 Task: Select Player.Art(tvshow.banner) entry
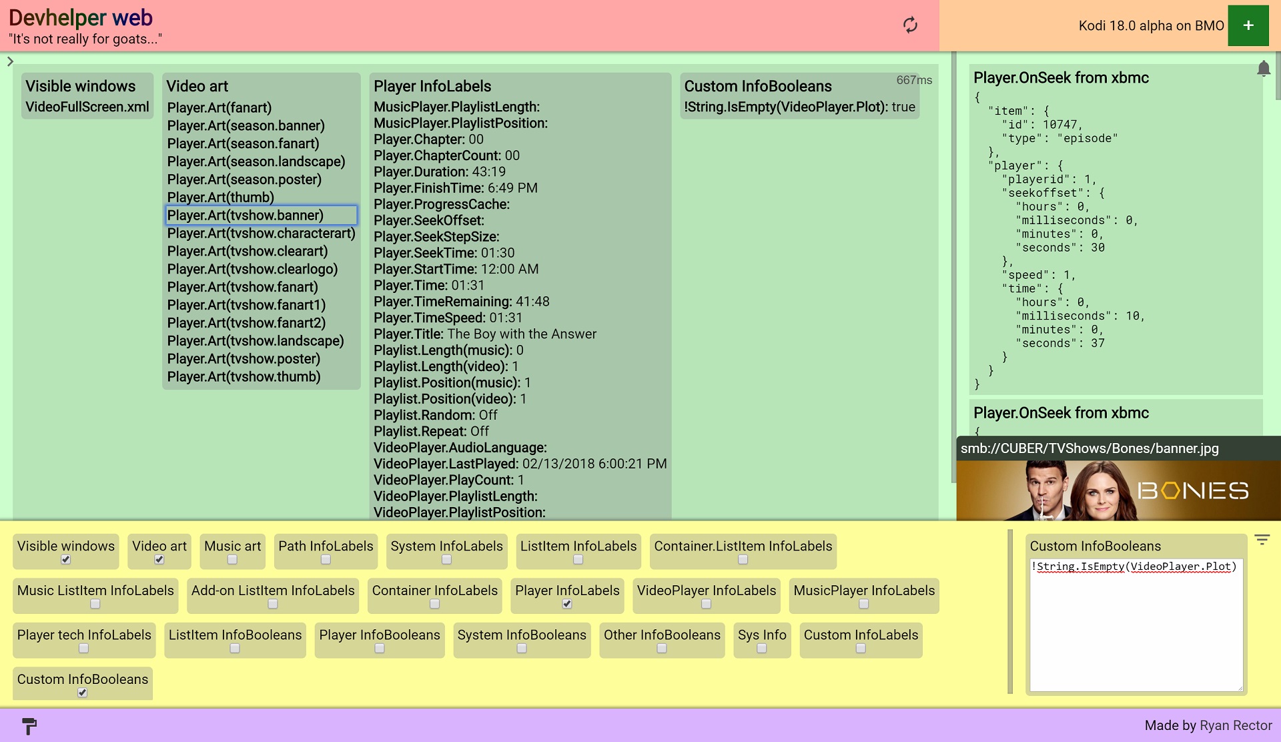(x=245, y=216)
